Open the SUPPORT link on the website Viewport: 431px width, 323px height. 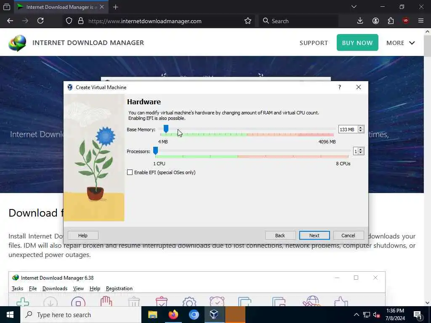[x=314, y=43]
